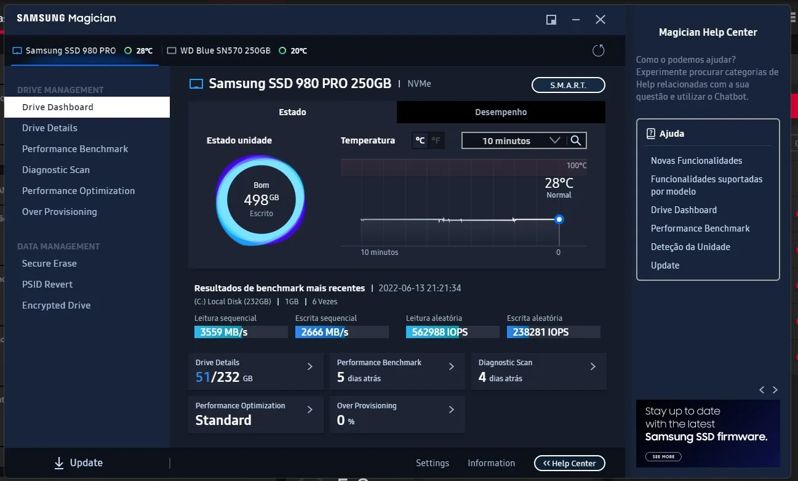The image size is (798, 481).
Task: Click the S.M.A.R.T. button
Action: coord(568,85)
